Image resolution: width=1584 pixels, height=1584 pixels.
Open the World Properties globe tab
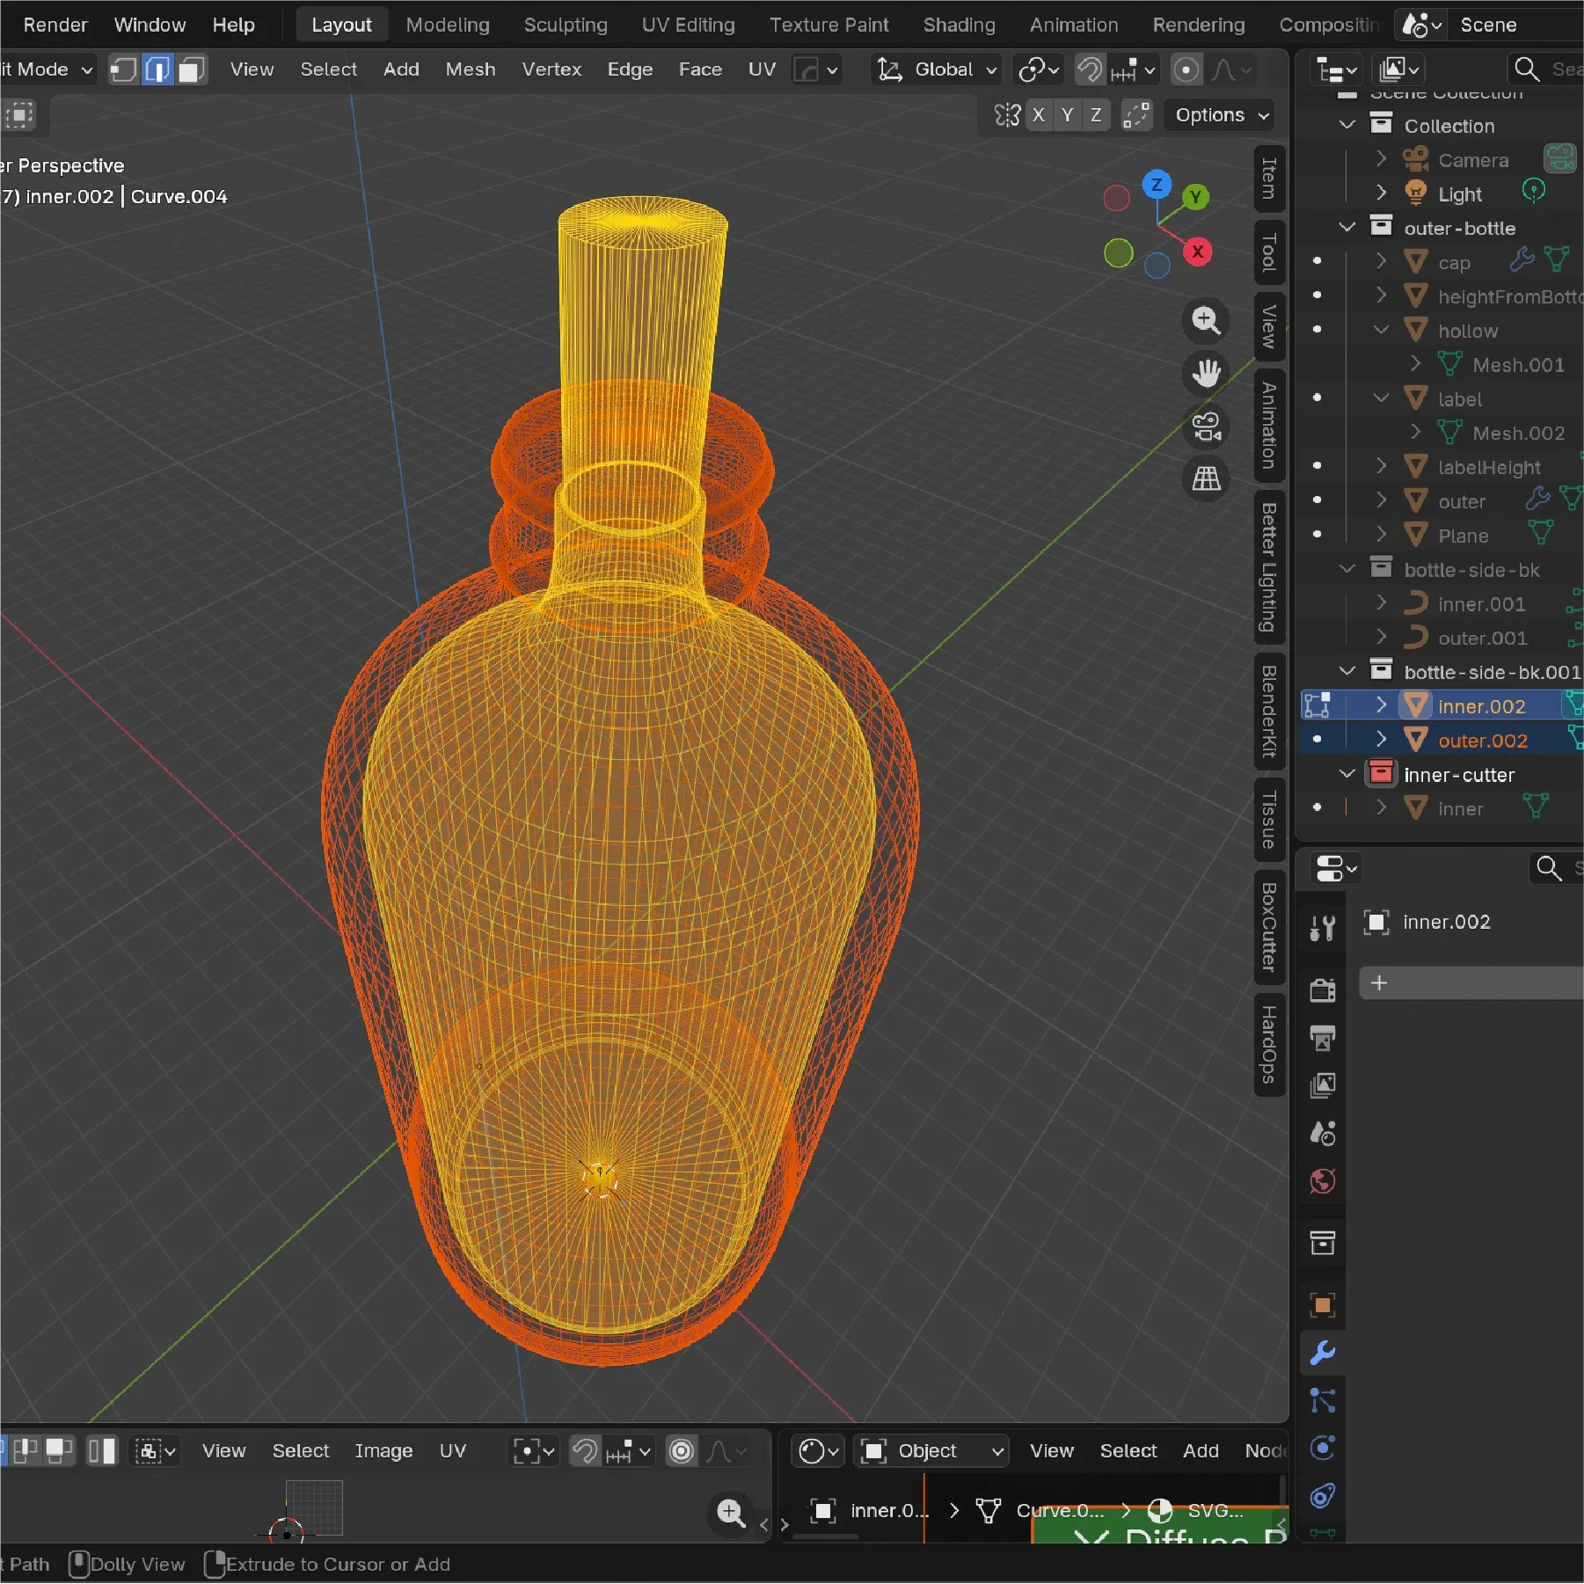1323,1182
